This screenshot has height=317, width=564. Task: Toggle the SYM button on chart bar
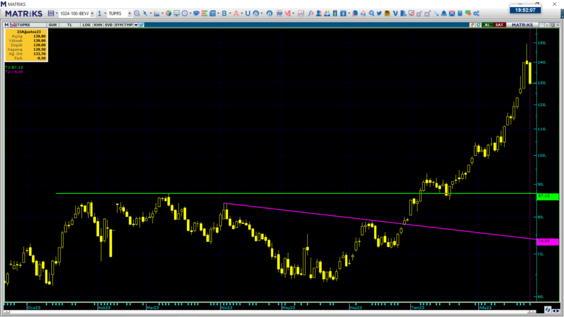[x=119, y=25]
